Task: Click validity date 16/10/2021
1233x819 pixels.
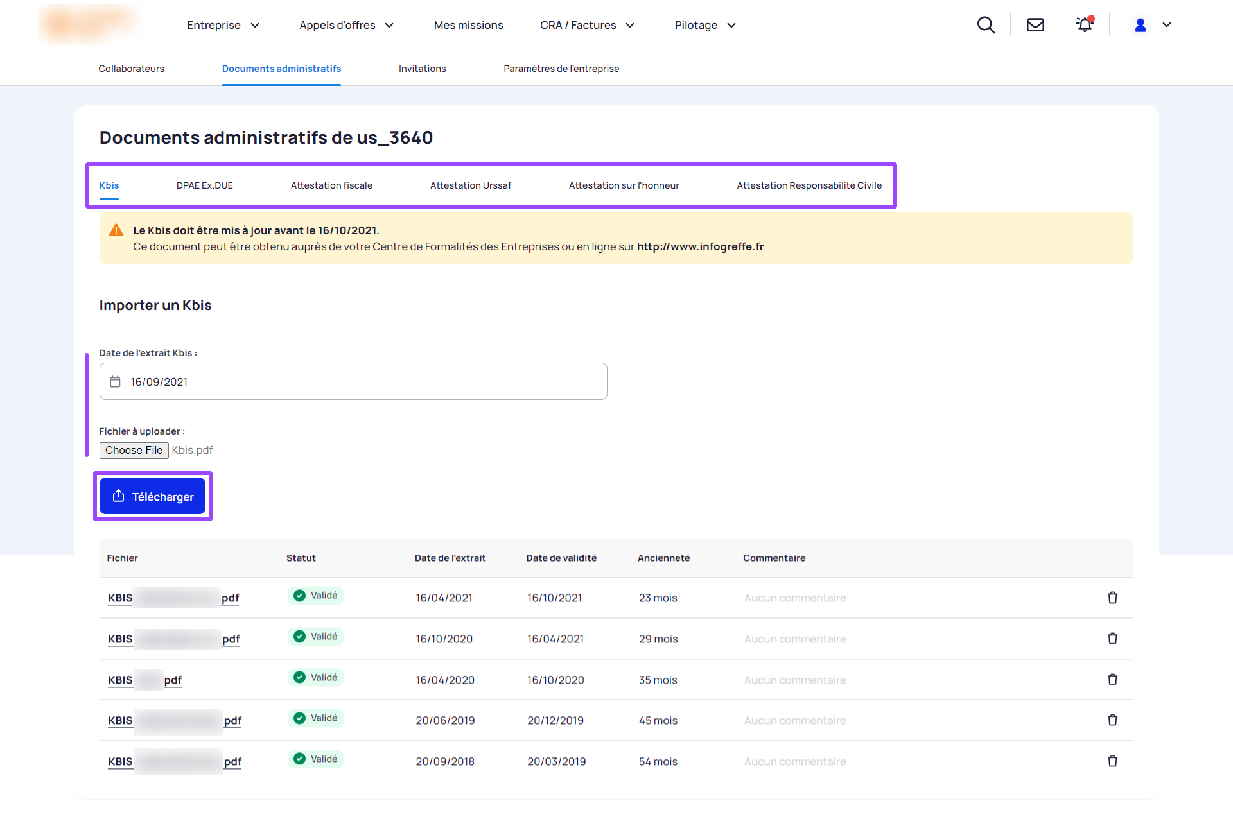Action: coord(554,598)
